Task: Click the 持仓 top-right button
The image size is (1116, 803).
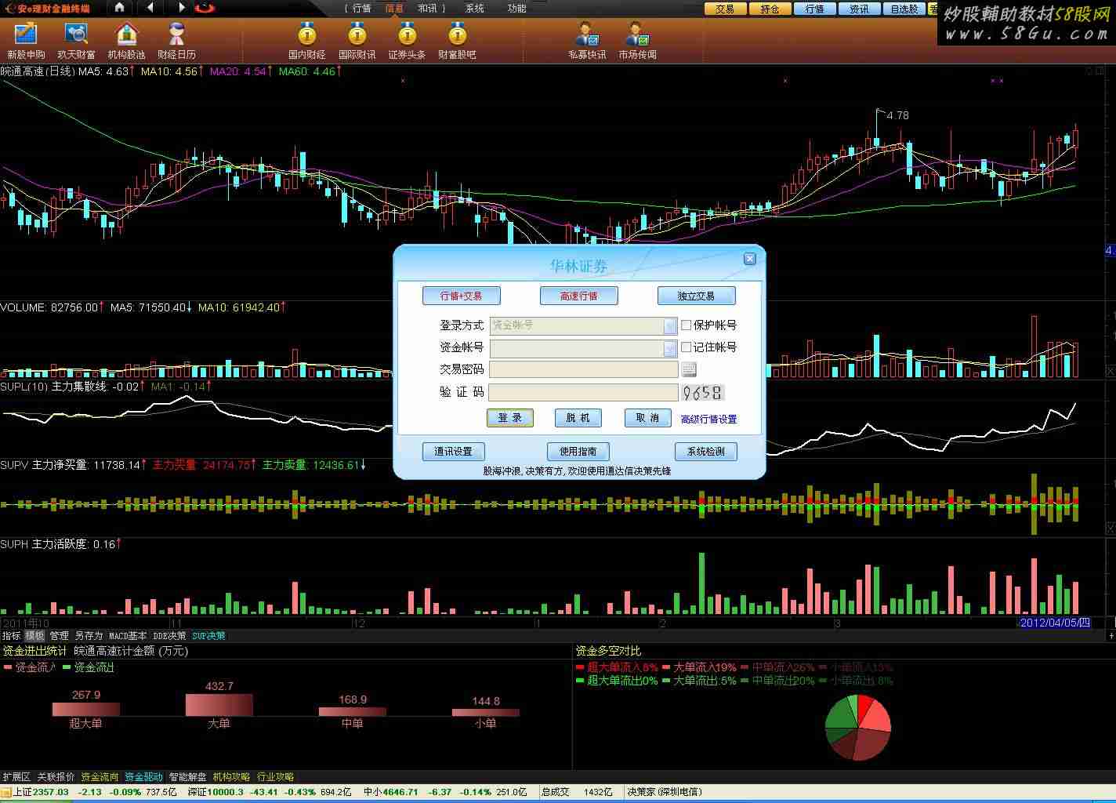Action: coord(770,9)
